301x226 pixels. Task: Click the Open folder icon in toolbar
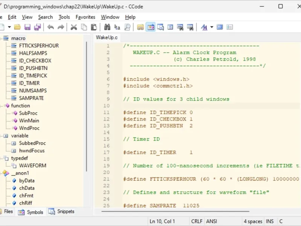pos(17,27)
